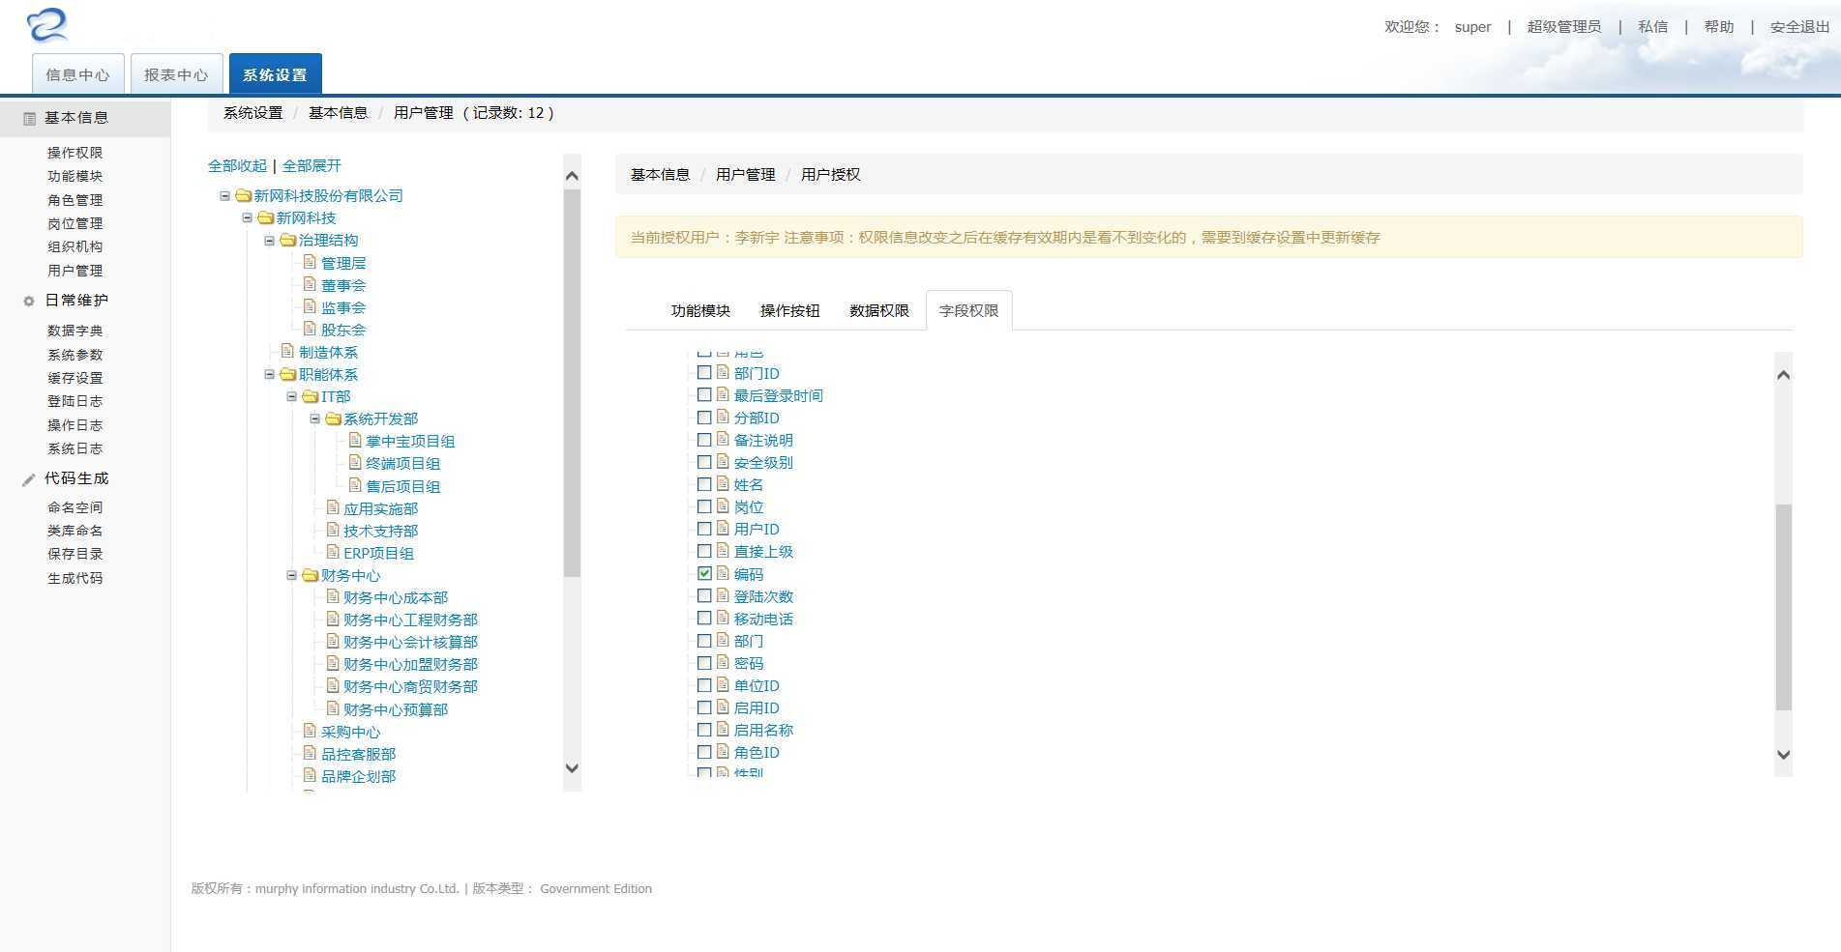Click the organization tree scroll up arrow

[x=572, y=176]
